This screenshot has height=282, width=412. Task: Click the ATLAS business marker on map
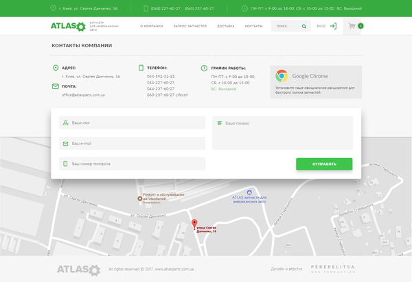click(x=249, y=192)
